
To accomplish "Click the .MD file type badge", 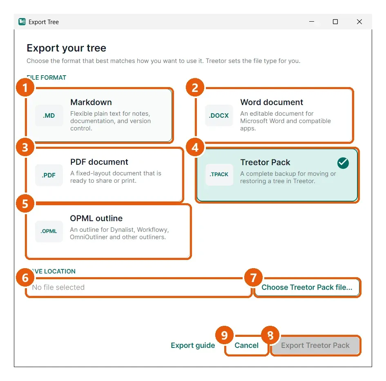I will pos(49,116).
